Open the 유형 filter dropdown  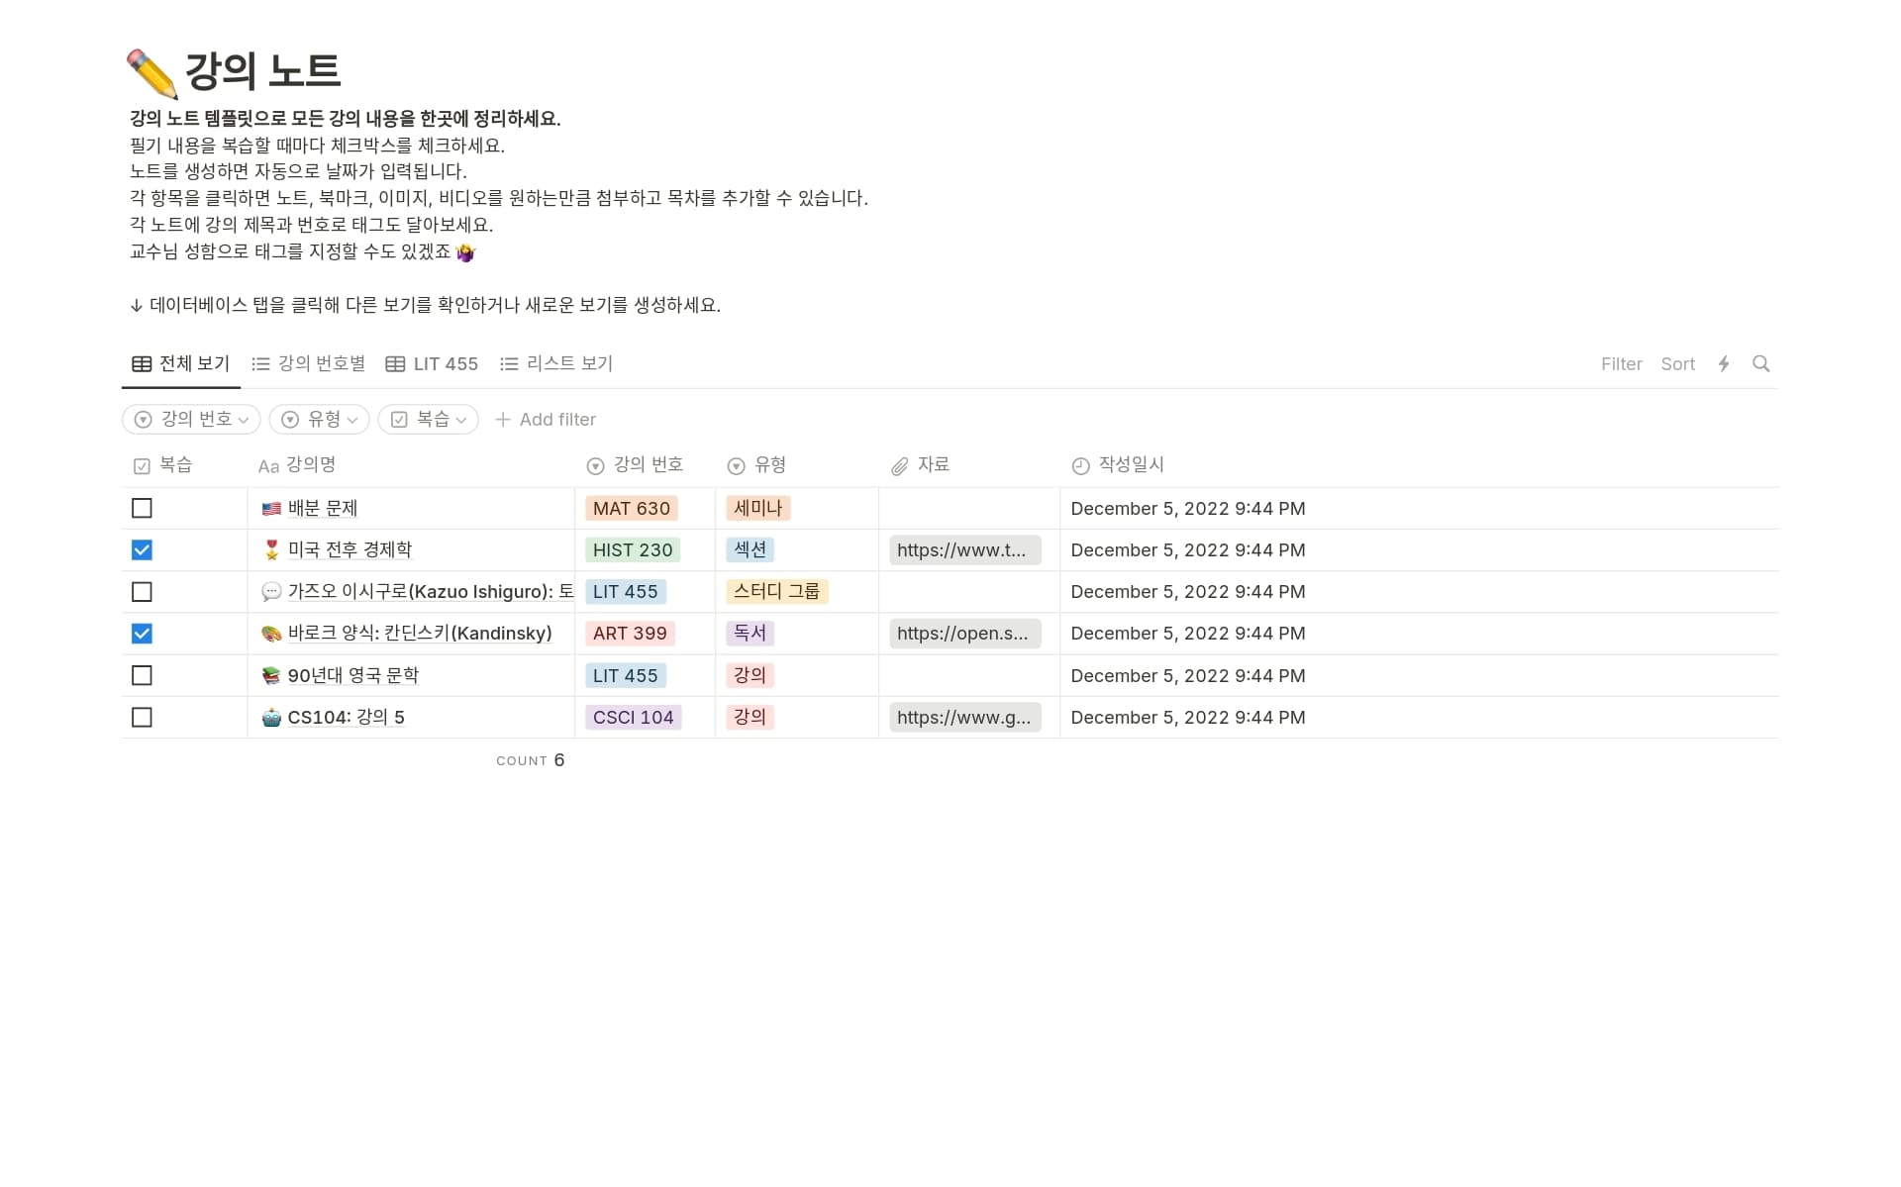coord(319,420)
